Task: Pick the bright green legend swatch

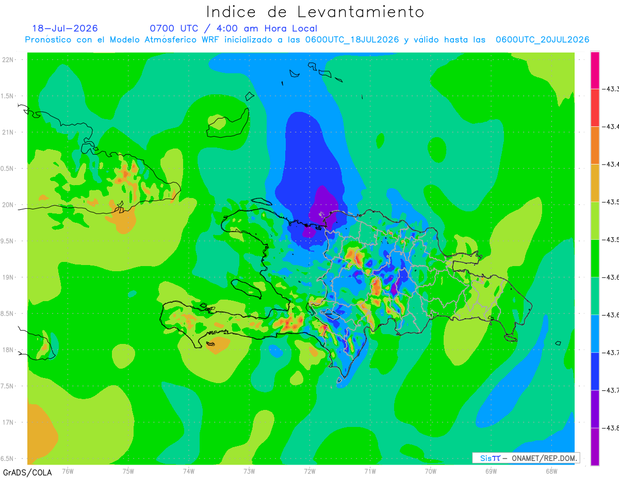Action: coord(595,258)
